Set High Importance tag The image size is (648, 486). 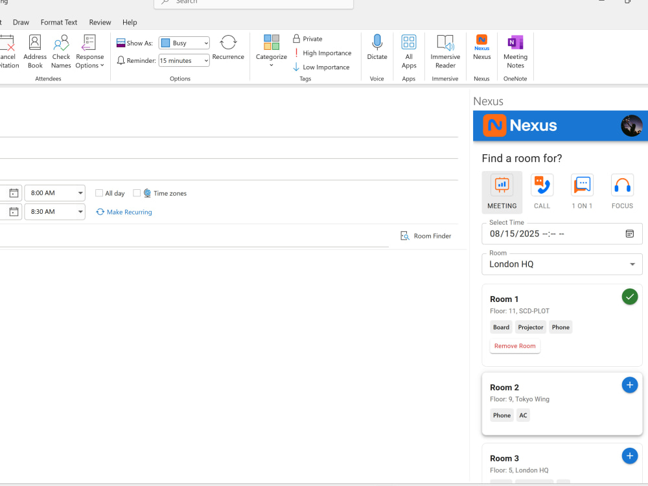click(x=322, y=53)
